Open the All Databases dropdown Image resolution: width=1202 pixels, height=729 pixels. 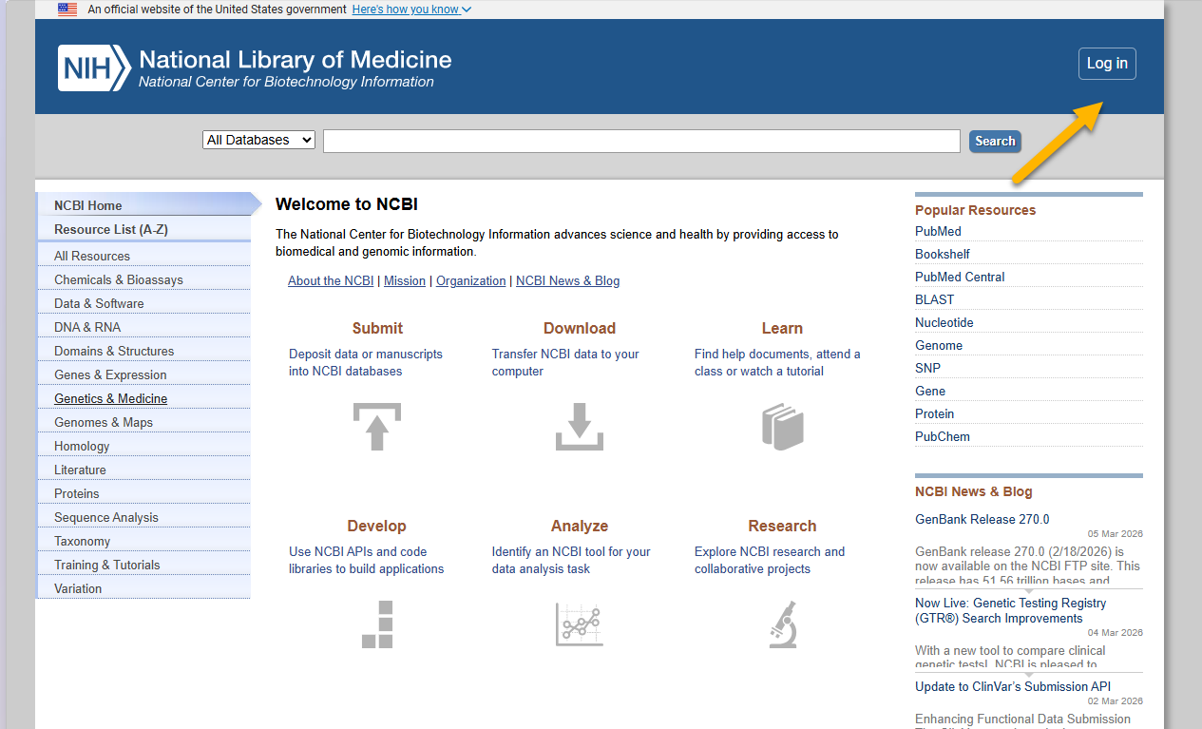point(258,140)
